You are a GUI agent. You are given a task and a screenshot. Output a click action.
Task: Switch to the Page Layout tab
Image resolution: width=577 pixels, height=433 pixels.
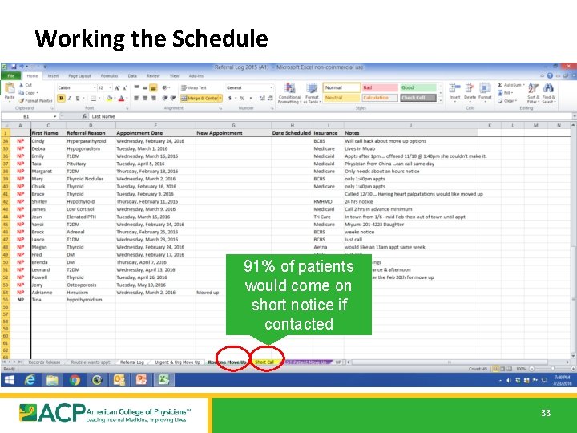[x=79, y=76]
